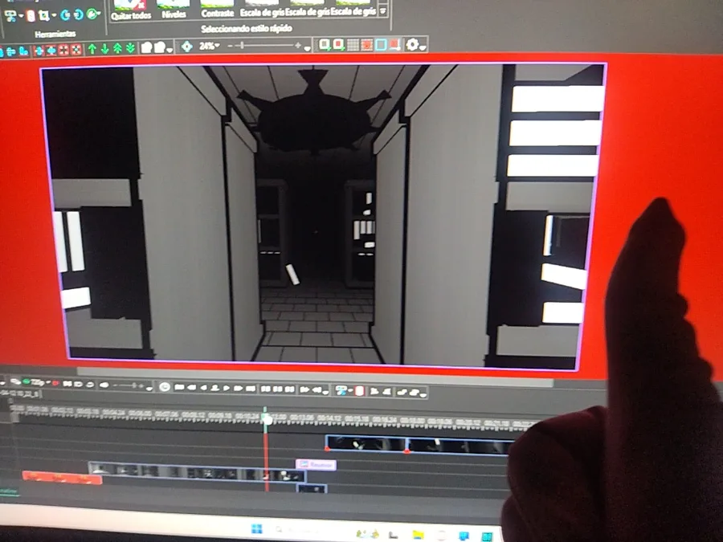Screen dimensions: 723x542
Task: Toggle the grid display icon
Action: (x=353, y=45)
